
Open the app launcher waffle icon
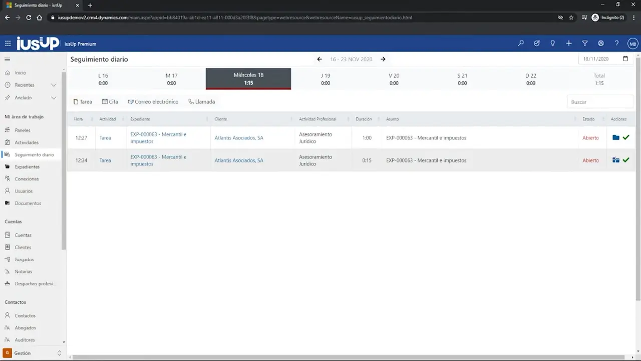click(x=8, y=44)
